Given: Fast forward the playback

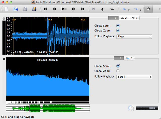Looking at the screenshot, I should point(73,9).
